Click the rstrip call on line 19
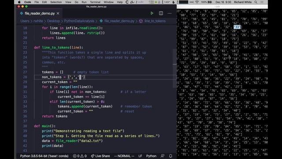The width and height of the screenshot is (282, 159). tap(96, 33)
